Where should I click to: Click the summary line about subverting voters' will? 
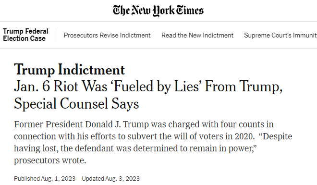[134, 136]
